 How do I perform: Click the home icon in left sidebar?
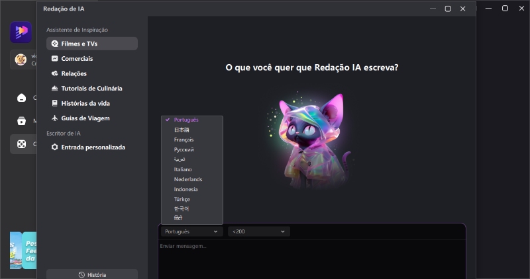(x=21, y=98)
